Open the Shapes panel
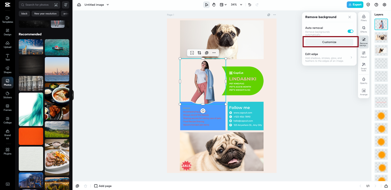This screenshot has height=190, width=391. pos(7,70)
